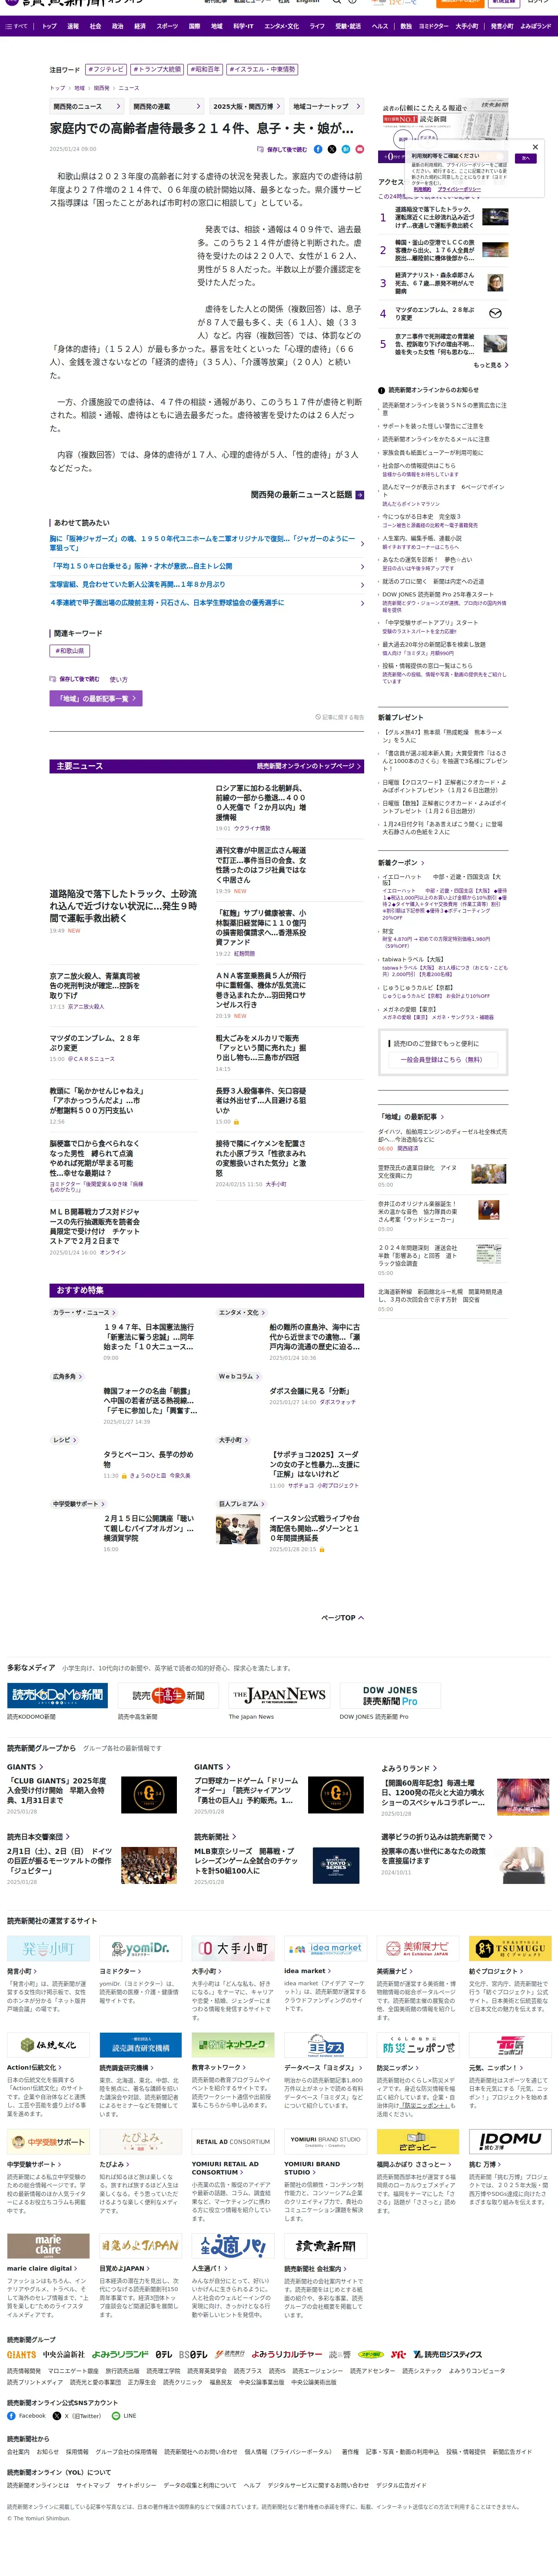Click the 記事に関する報告 link
This screenshot has width=558, height=2576.
tap(339, 717)
